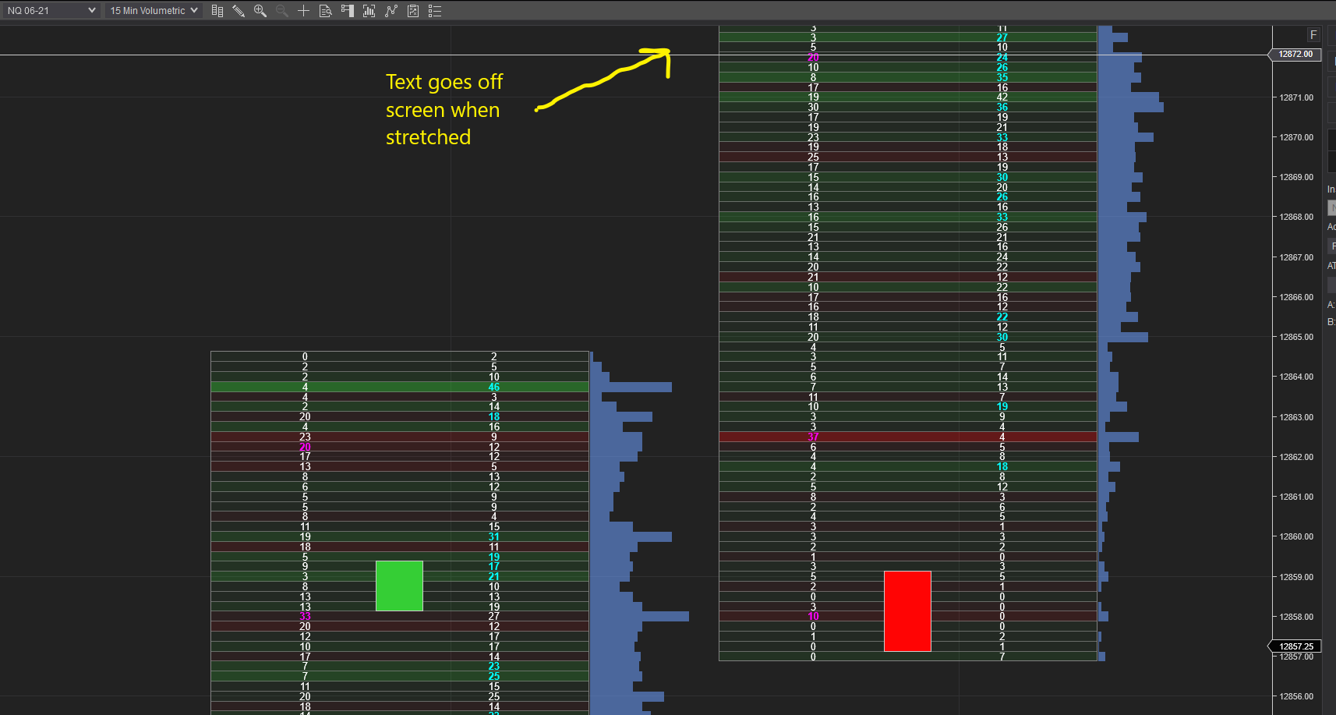The width and height of the screenshot is (1336, 715).
Task: Toggle the chart trader icon
Action: tap(348, 11)
